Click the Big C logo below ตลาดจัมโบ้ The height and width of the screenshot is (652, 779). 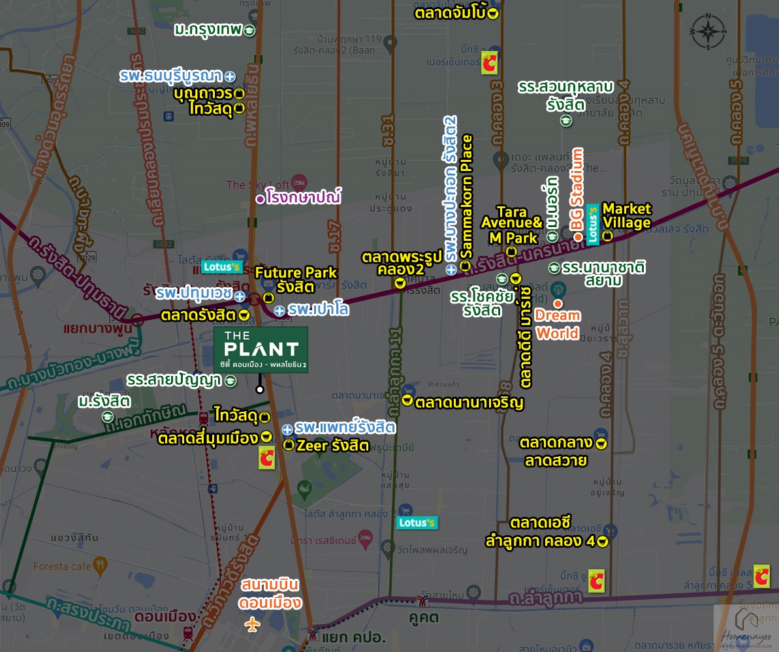point(489,63)
